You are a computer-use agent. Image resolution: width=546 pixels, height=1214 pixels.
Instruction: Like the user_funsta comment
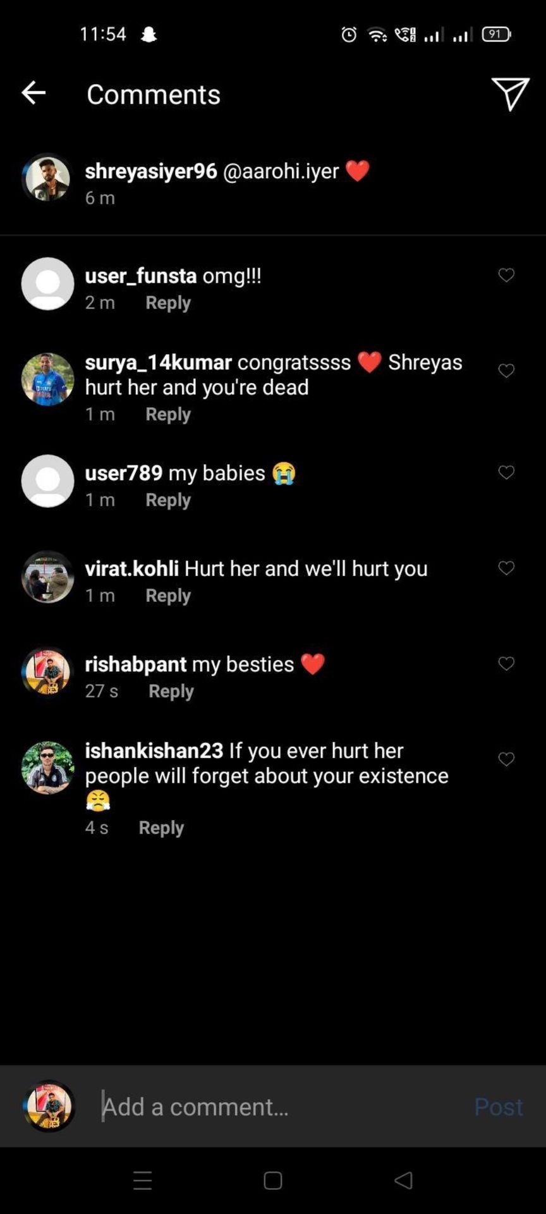point(506,275)
